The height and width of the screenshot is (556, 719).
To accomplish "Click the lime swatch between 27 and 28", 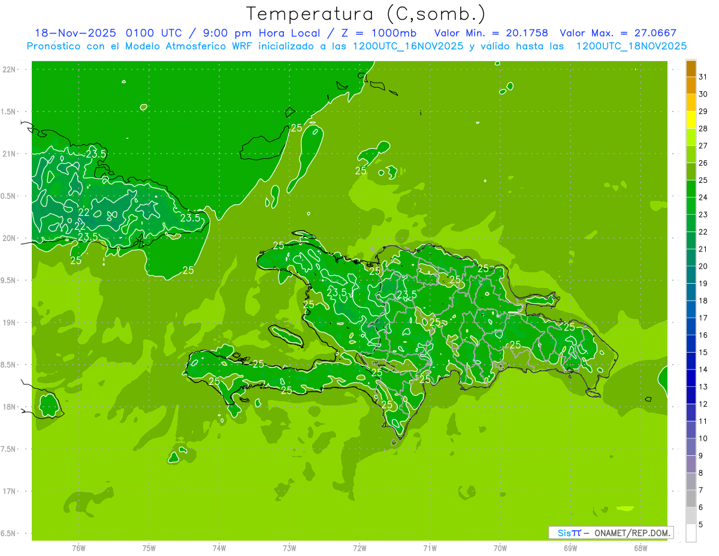I will [691, 137].
